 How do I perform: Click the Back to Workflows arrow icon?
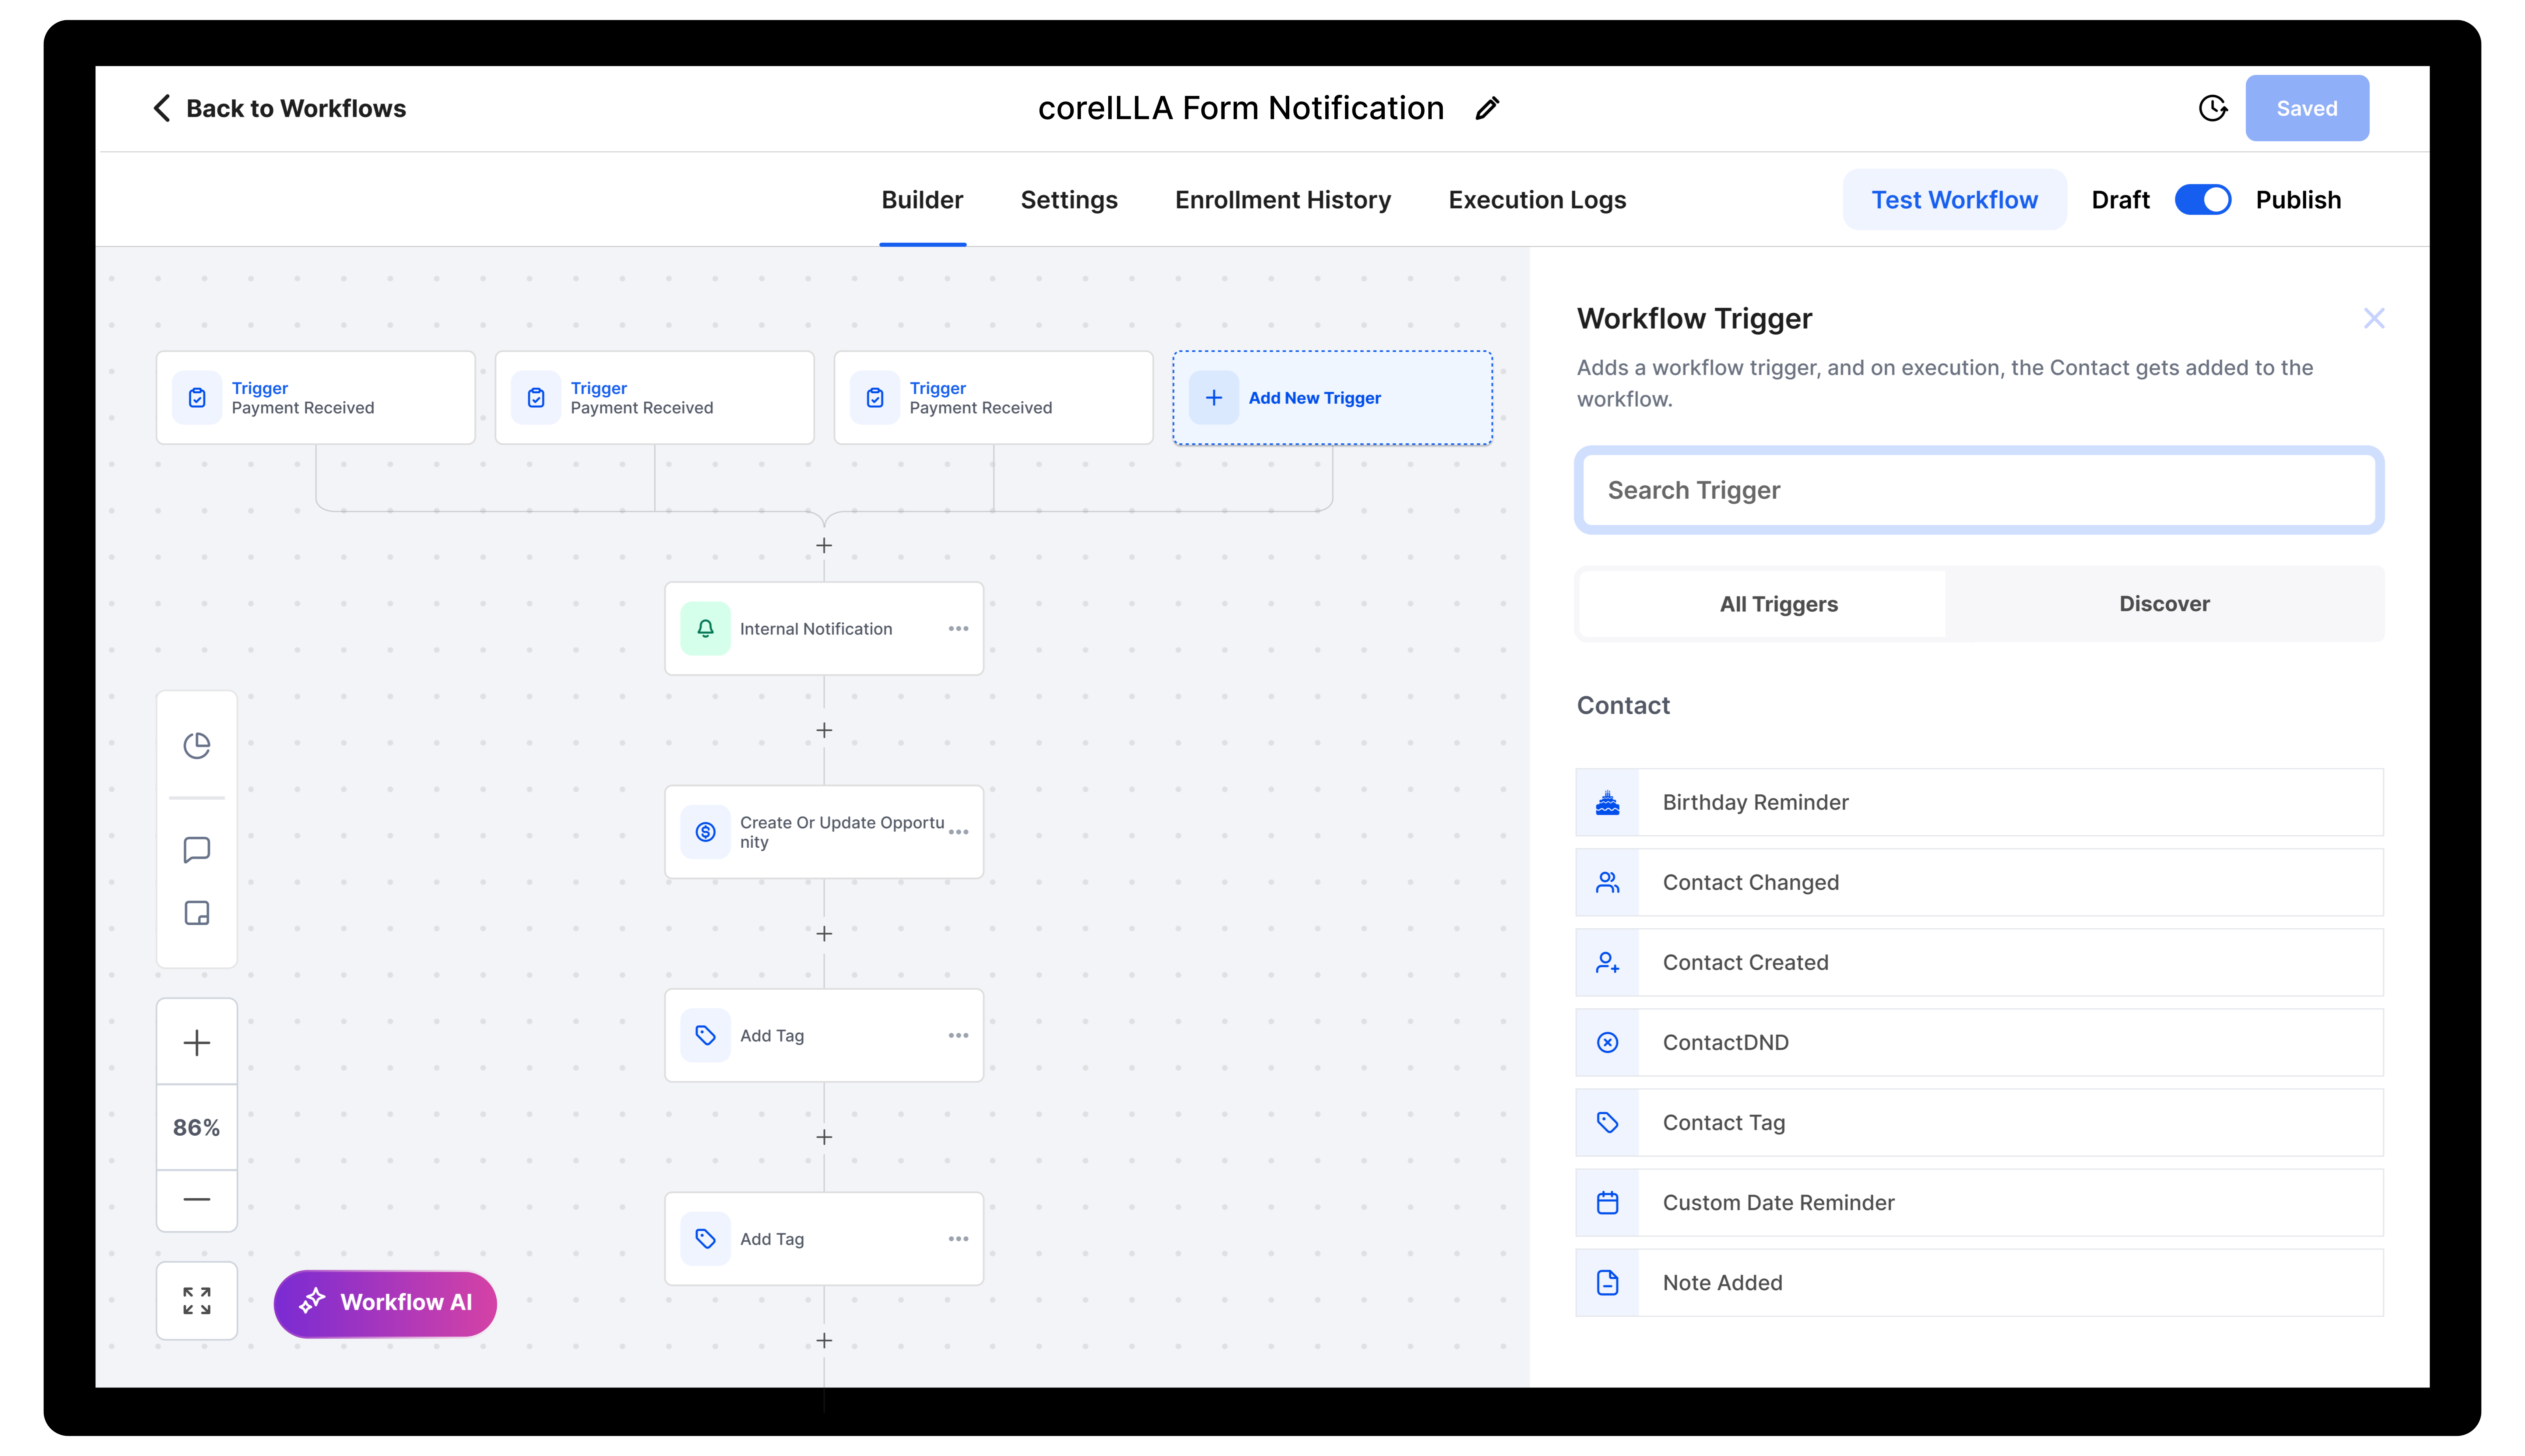(162, 108)
